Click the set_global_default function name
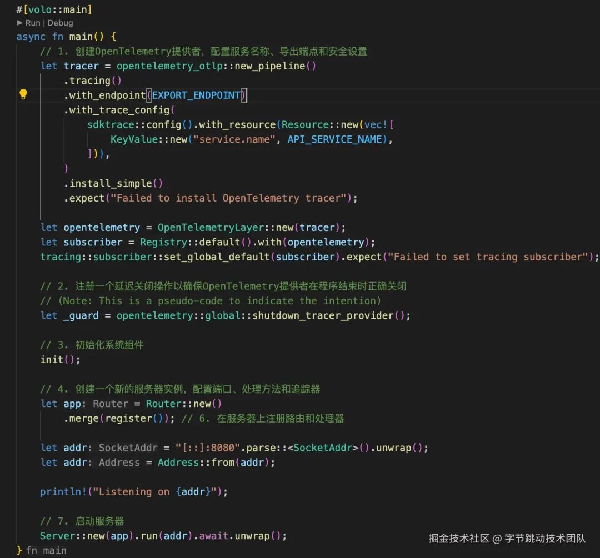The height and width of the screenshot is (558, 600). click(217, 257)
